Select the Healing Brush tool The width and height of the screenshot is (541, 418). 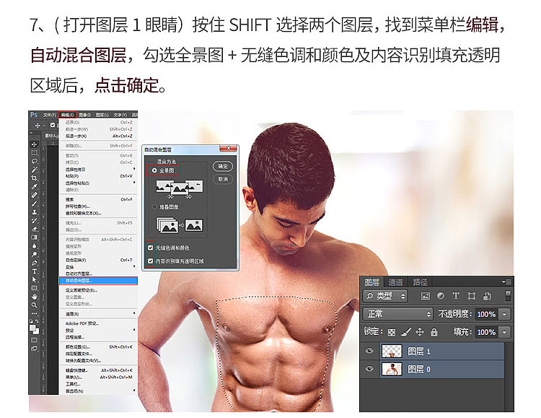[34, 195]
